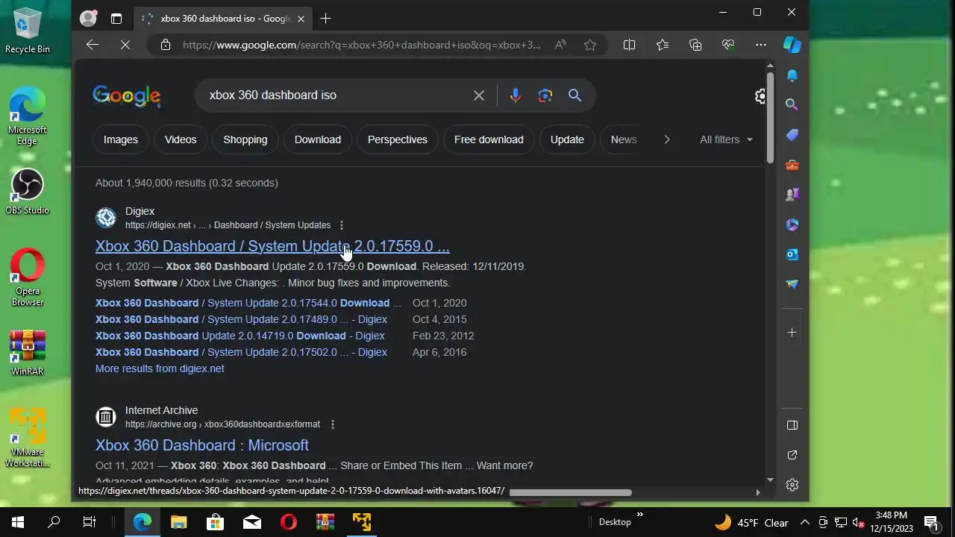Open sidebar Tools briefcase icon
955x537 pixels.
coord(792,165)
